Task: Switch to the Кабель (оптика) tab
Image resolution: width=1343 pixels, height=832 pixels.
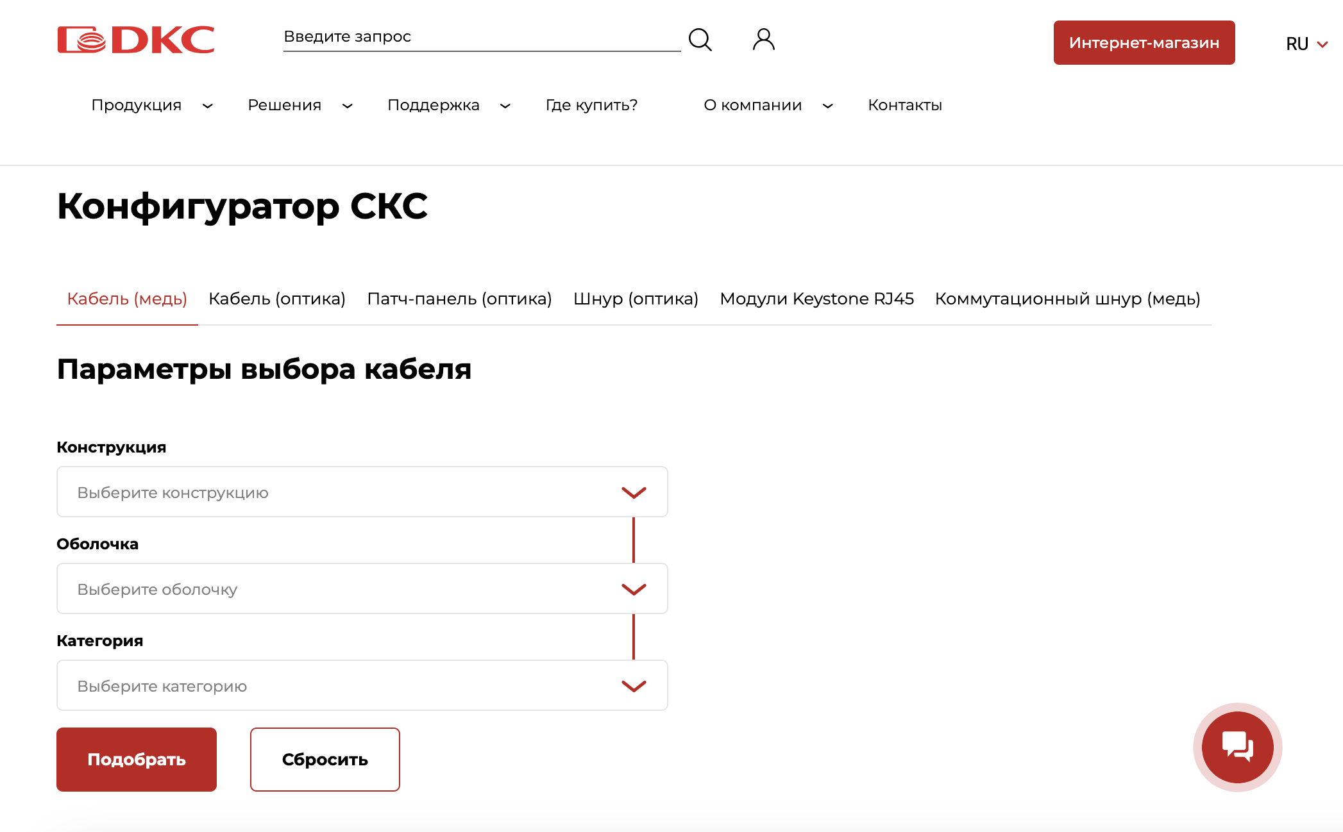Action: (x=277, y=299)
